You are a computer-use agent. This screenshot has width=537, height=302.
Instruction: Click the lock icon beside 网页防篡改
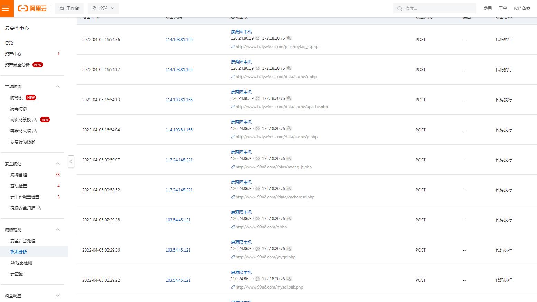click(x=35, y=120)
